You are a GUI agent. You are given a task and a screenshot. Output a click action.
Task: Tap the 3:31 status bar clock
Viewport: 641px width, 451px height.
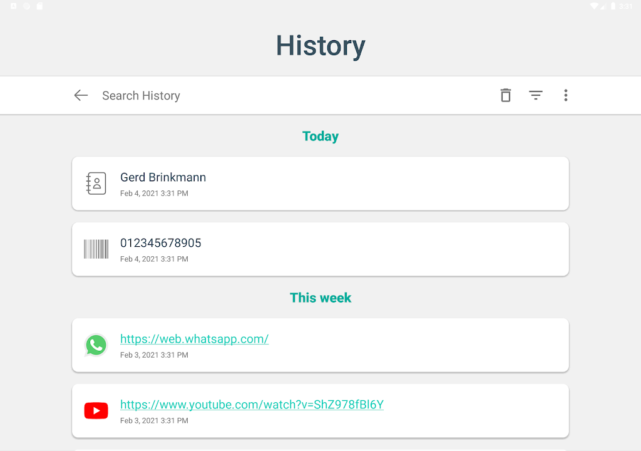click(626, 6)
